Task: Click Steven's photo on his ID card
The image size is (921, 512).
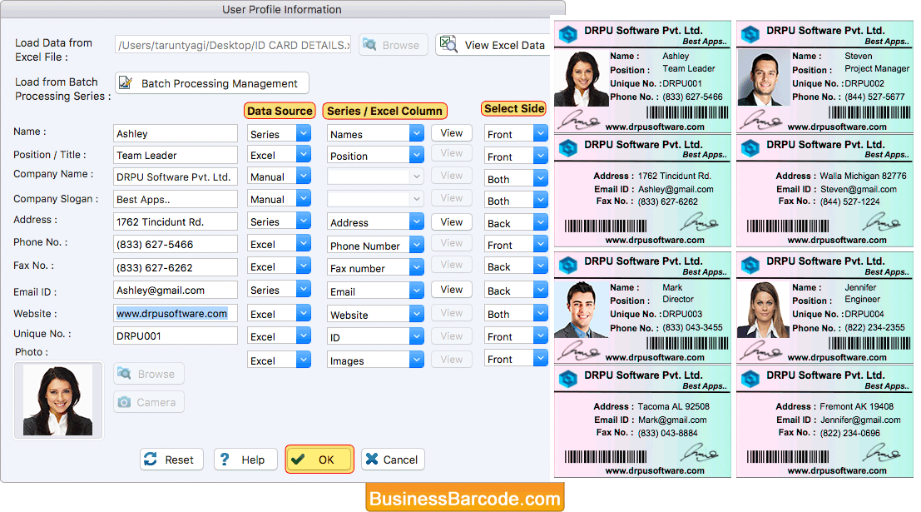Action: coord(764,77)
